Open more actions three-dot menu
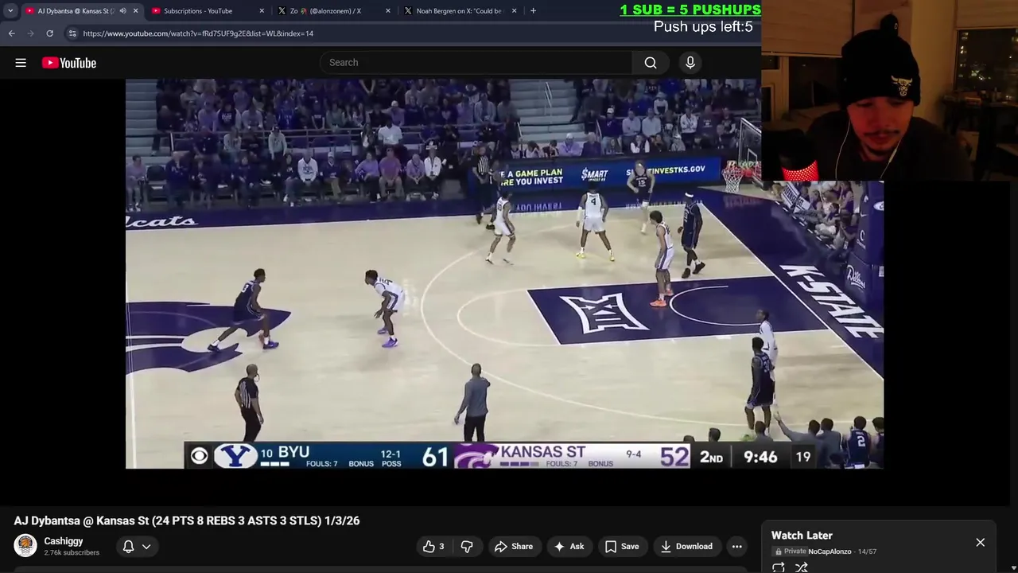The width and height of the screenshot is (1018, 573). pos(737,547)
